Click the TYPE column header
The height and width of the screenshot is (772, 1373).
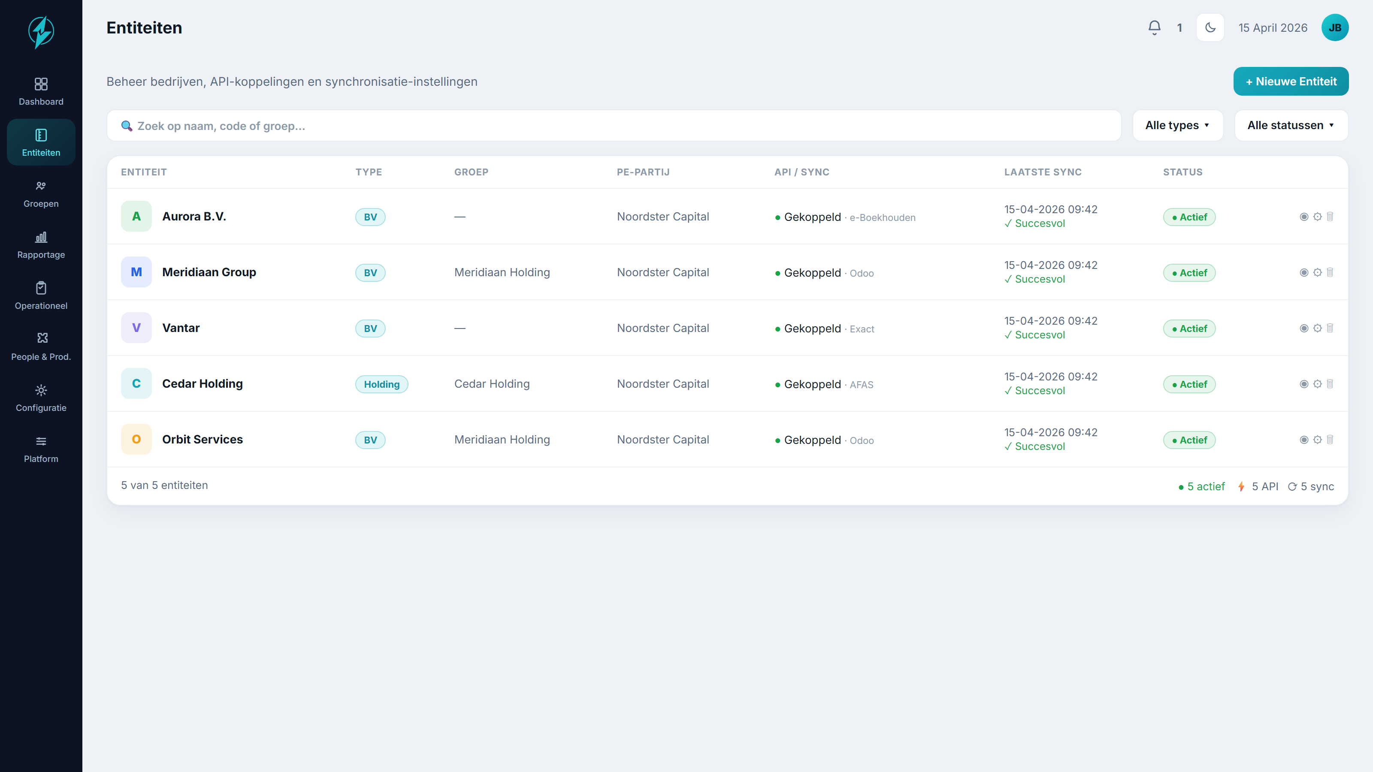tap(369, 172)
